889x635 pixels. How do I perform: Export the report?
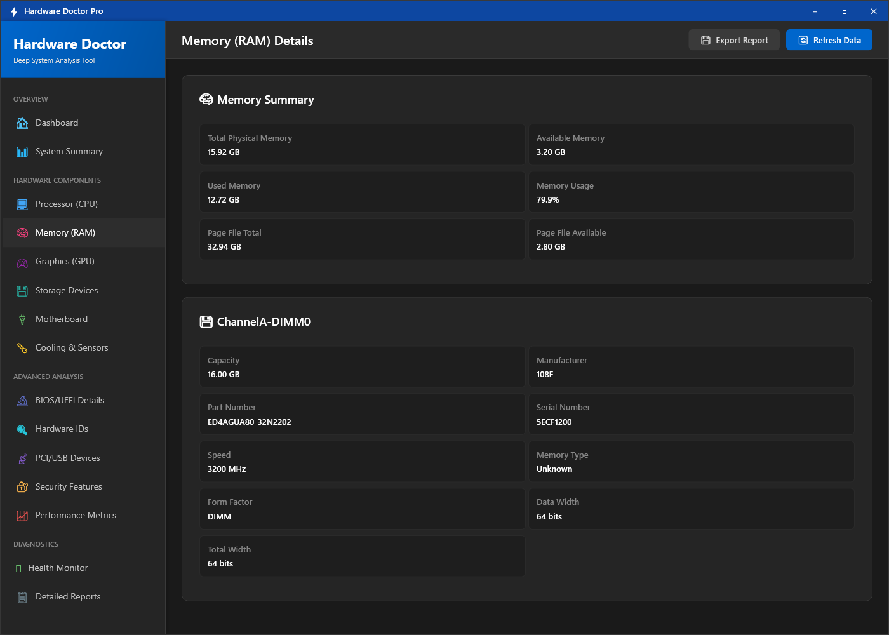734,40
